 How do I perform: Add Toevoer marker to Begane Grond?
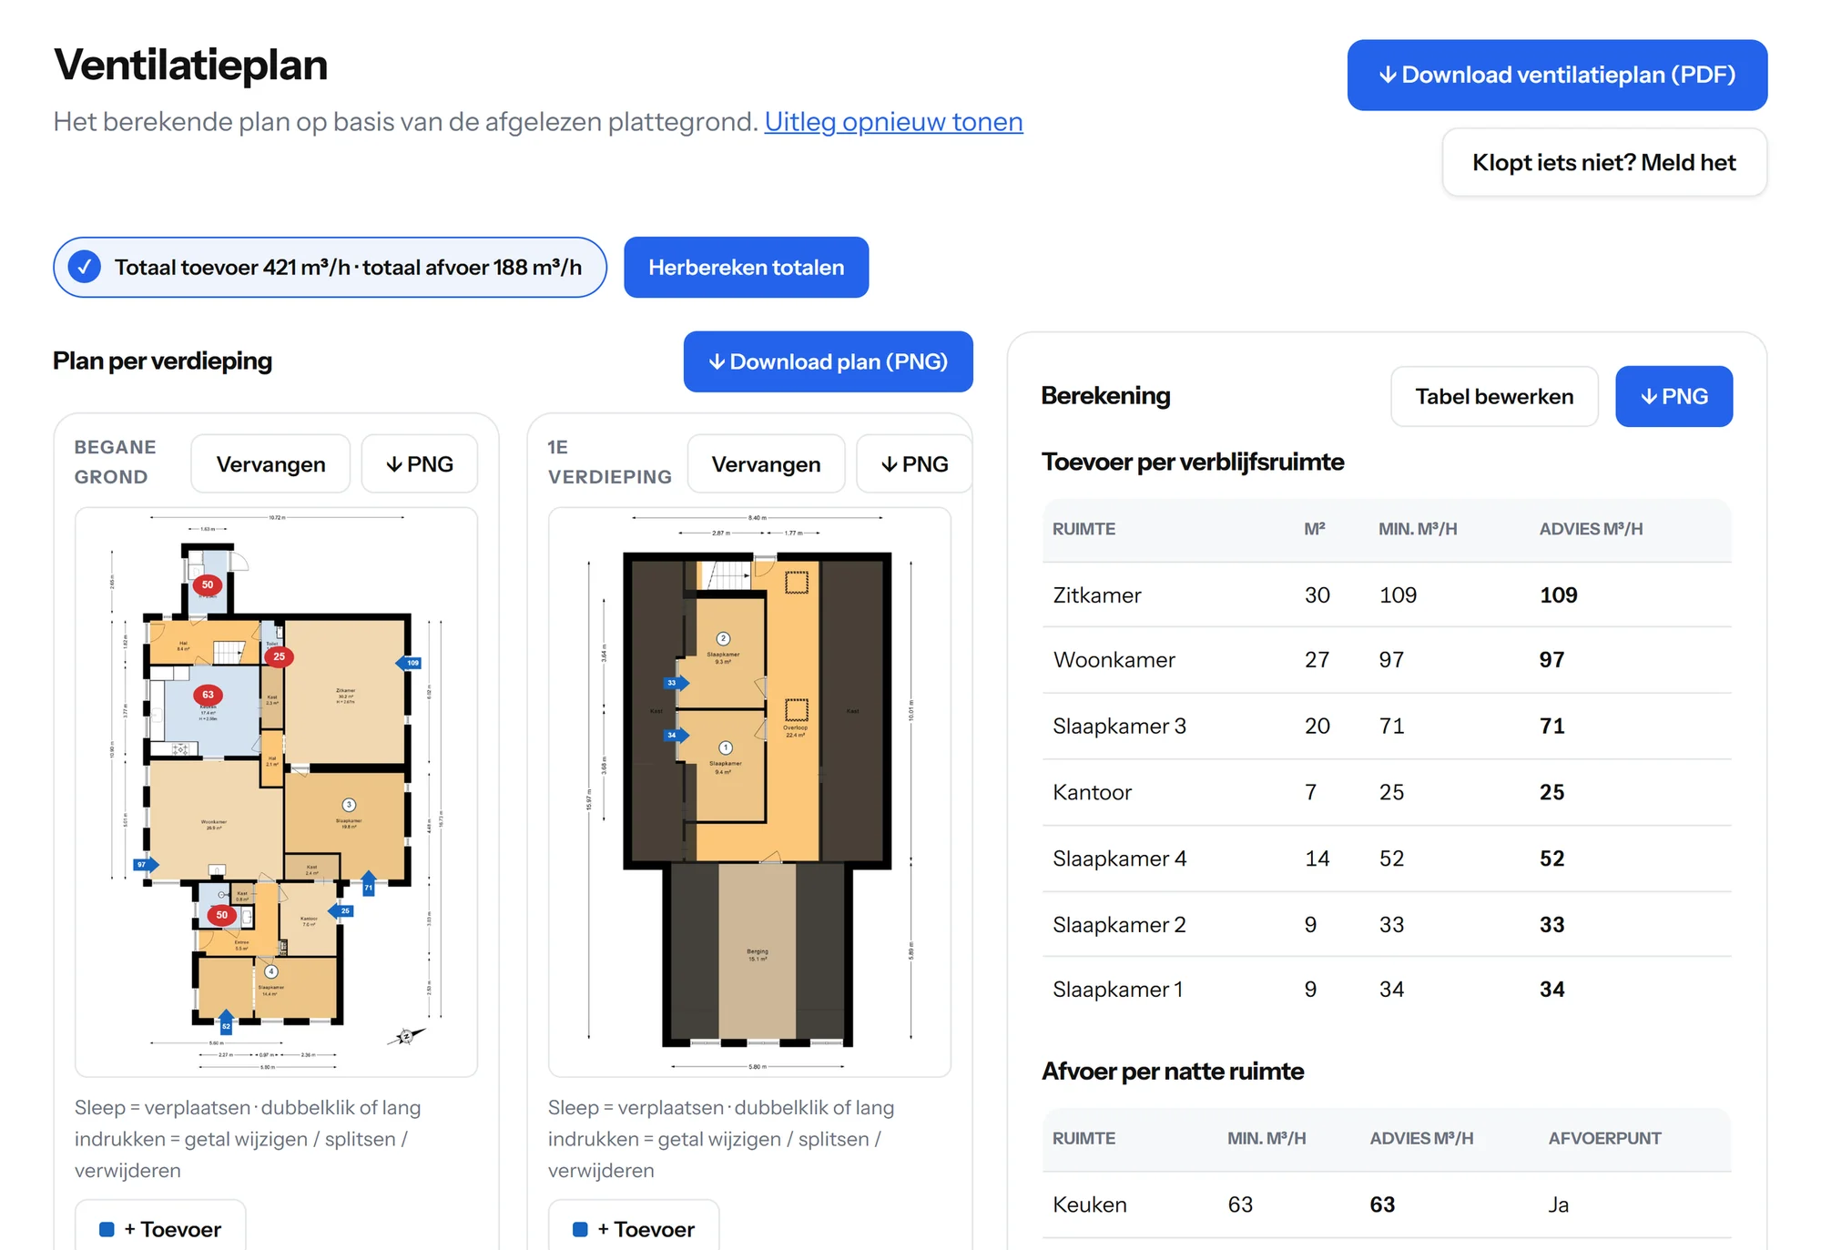[x=160, y=1228]
